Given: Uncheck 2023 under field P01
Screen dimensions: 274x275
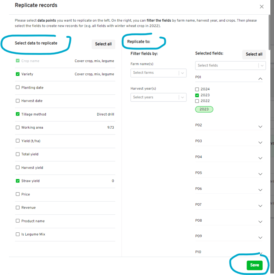Looking at the screenshot, I should click(x=197, y=95).
